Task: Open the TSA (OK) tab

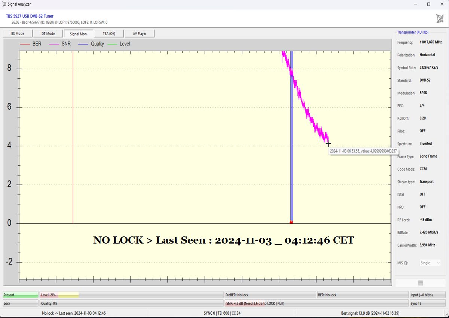Action: (x=109, y=34)
